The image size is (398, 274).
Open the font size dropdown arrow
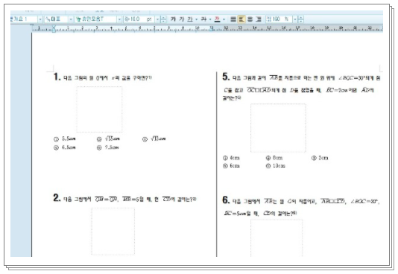(x=157, y=19)
